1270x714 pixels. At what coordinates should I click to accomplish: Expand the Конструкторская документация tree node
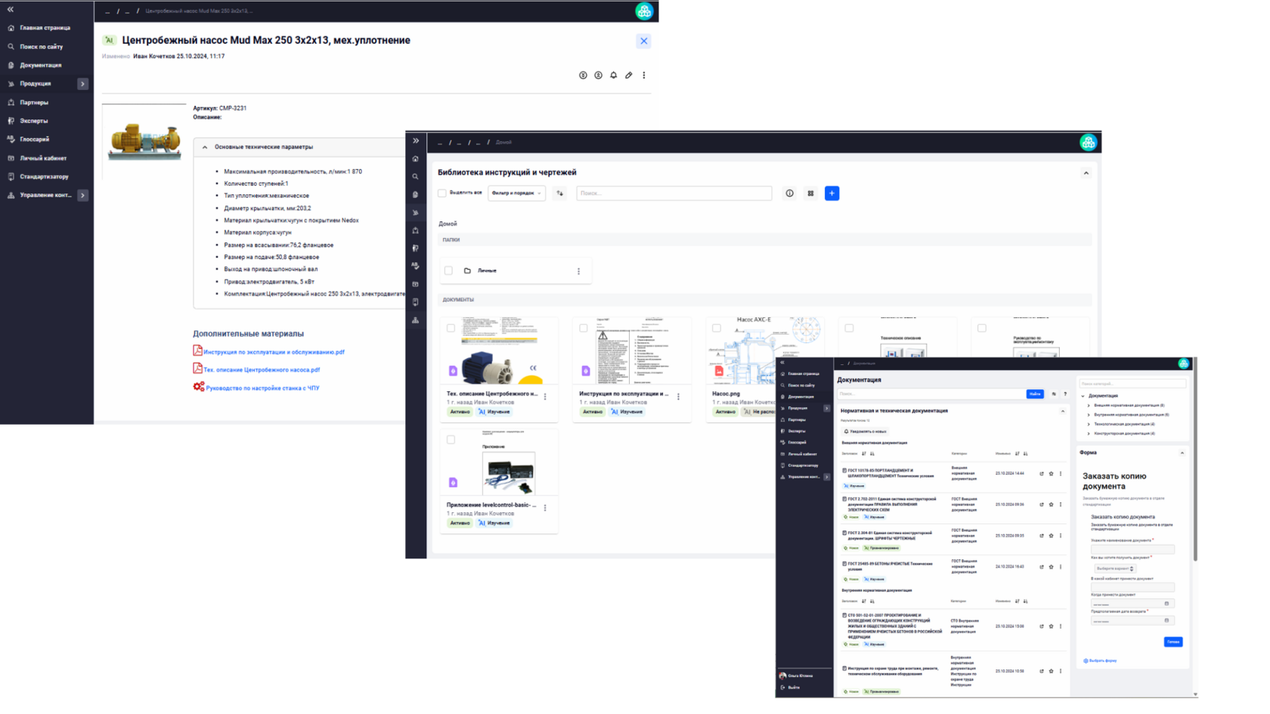[1089, 434]
